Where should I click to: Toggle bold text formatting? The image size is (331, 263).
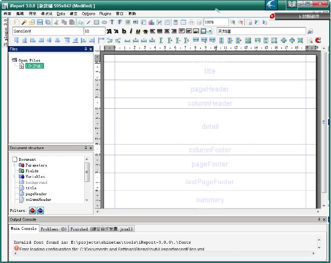pos(123,31)
